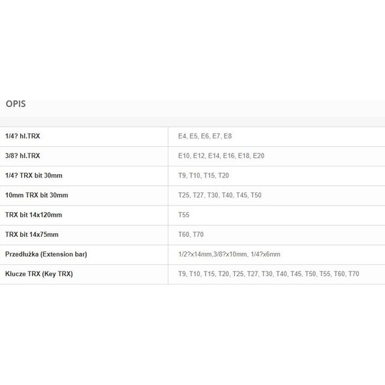Click T50 in the 10mm TRX bit row
The image size is (385, 385).
256,195
